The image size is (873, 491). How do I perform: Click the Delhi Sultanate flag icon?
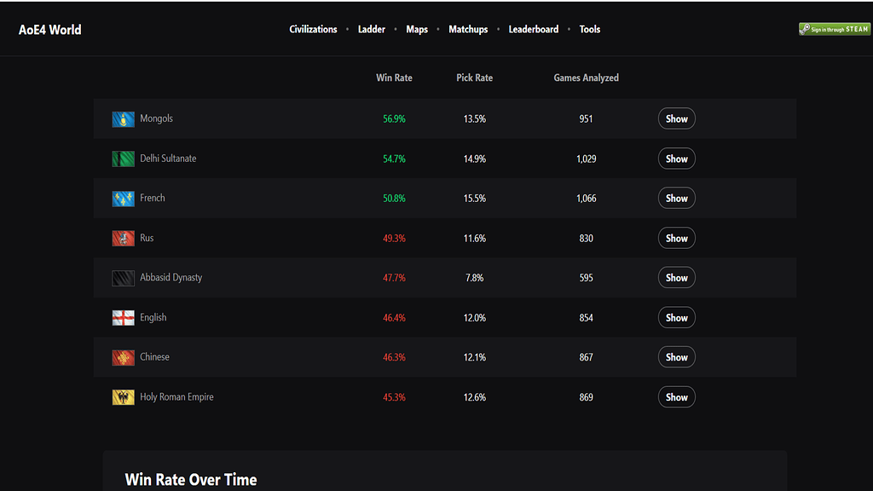click(x=123, y=159)
